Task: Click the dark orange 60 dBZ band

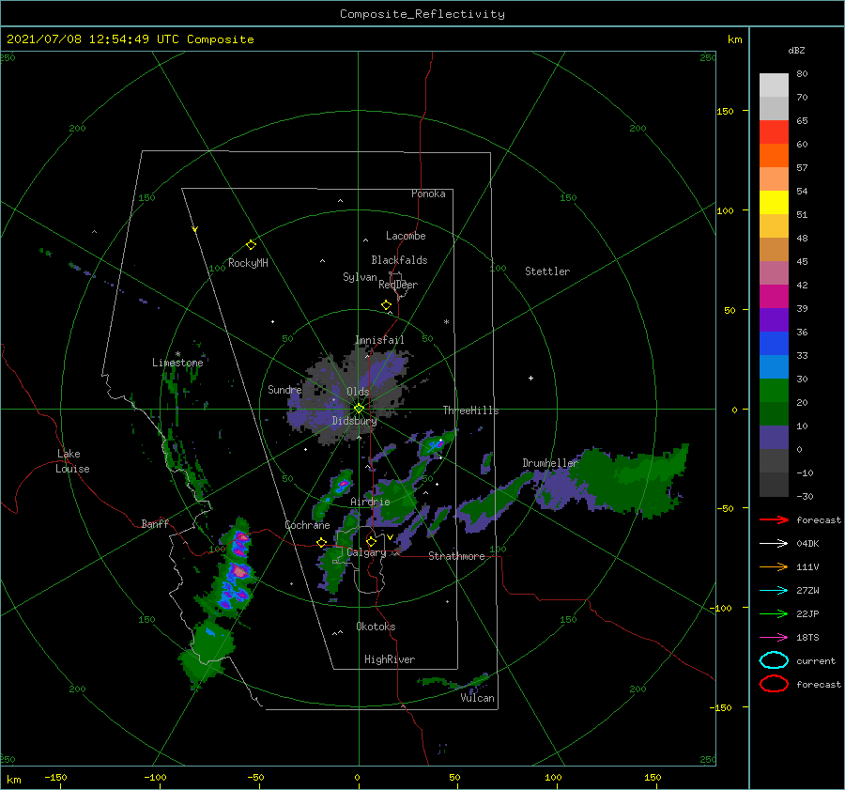Action: [x=774, y=156]
